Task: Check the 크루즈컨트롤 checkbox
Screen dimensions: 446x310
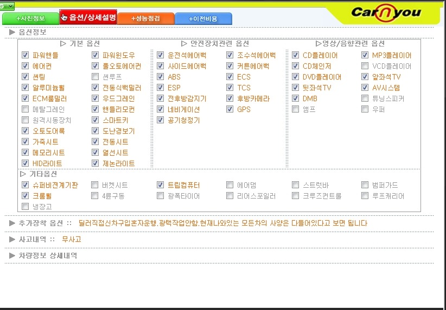Action: [296, 196]
